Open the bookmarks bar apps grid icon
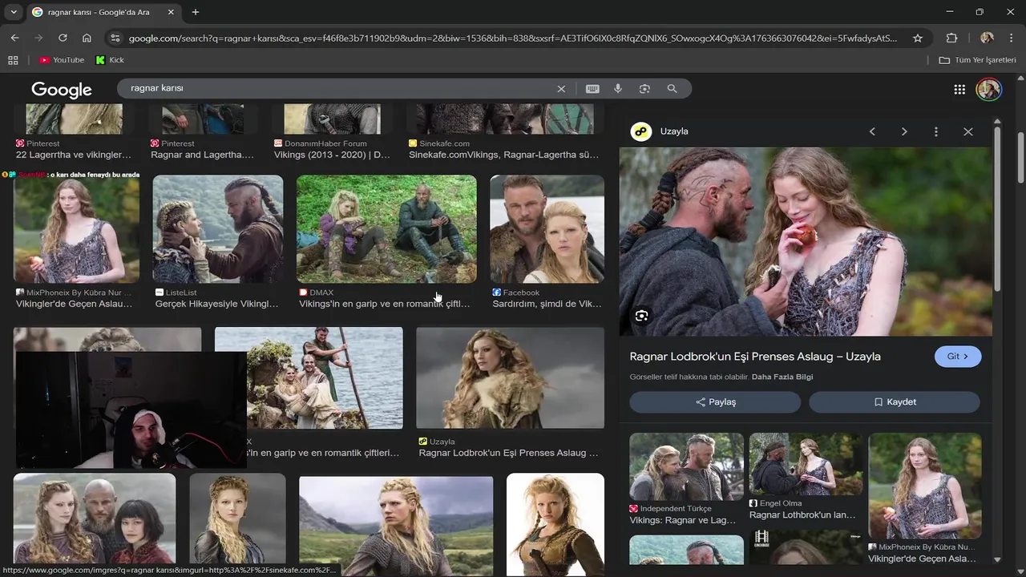The width and height of the screenshot is (1026, 577). click(13, 60)
